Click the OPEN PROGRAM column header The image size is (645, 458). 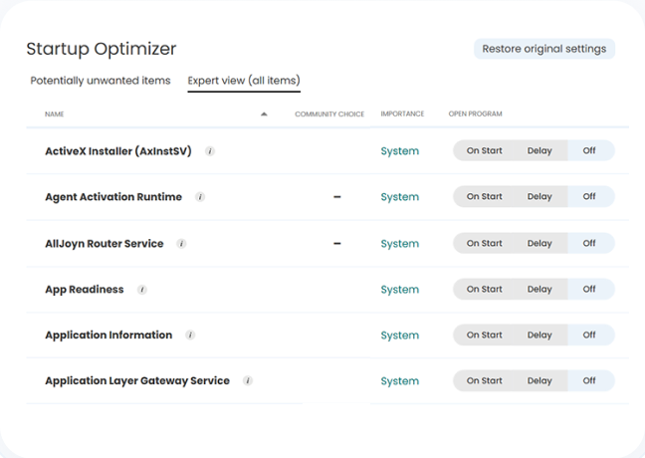475,114
